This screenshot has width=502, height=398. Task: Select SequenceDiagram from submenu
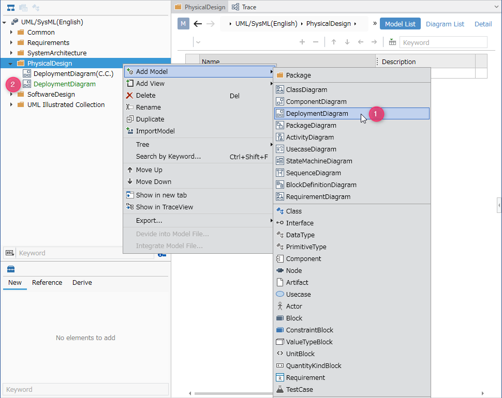tap(352, 173)
